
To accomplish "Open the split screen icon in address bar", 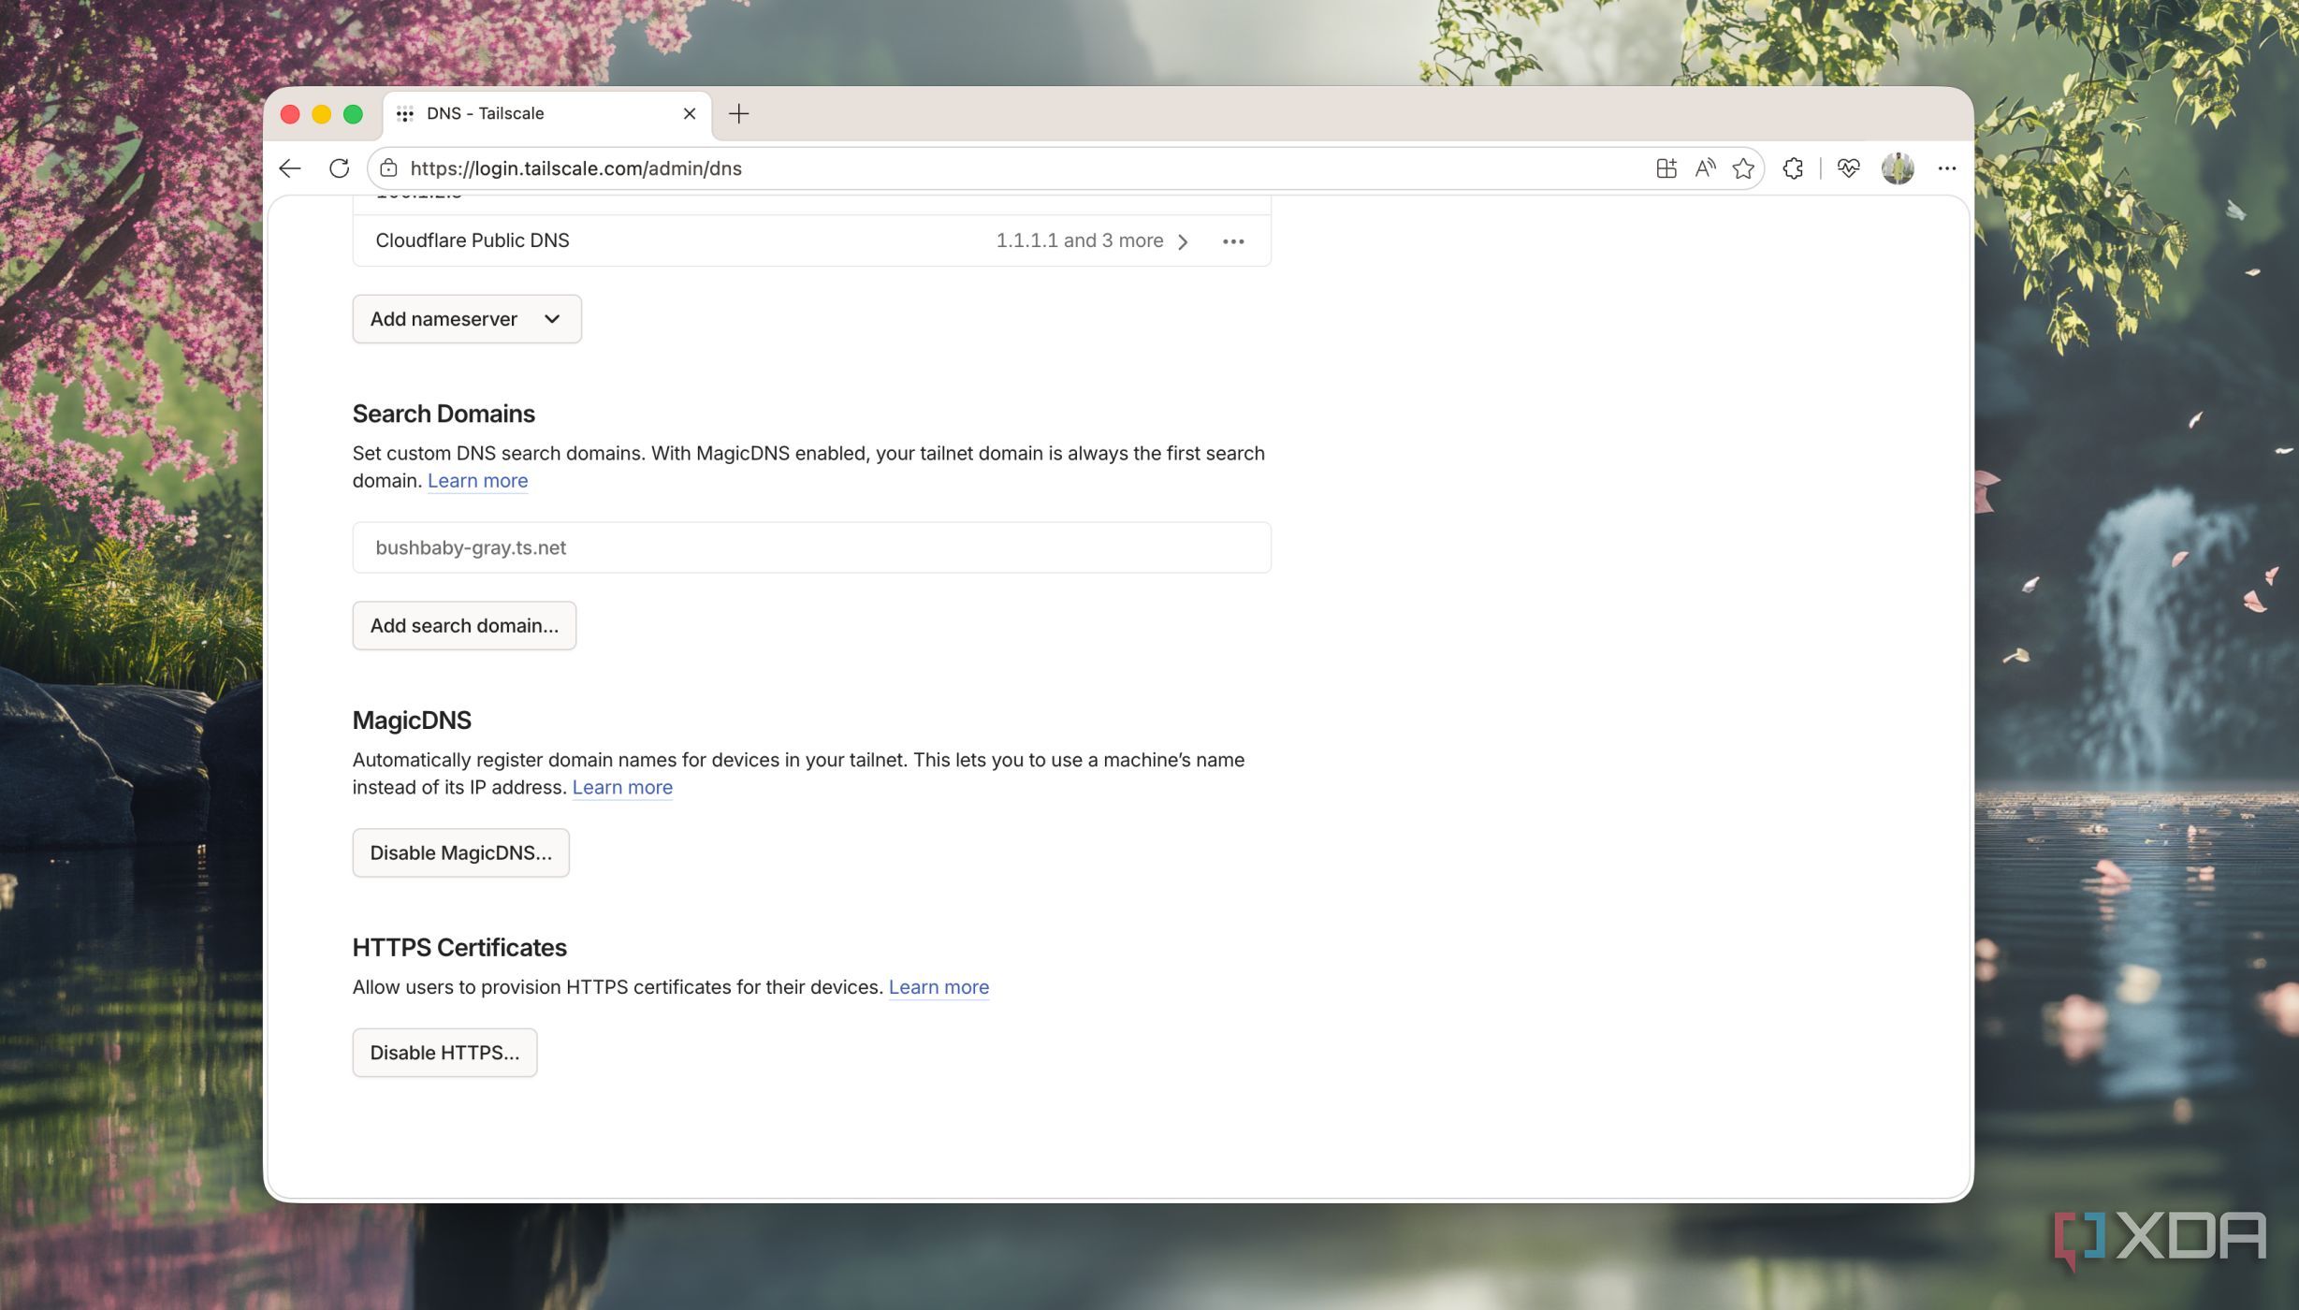I will 1666,168.
